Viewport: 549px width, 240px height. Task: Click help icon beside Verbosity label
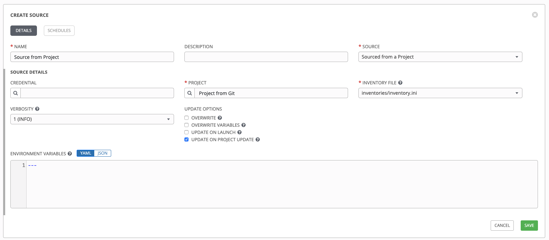click(37, 109)
